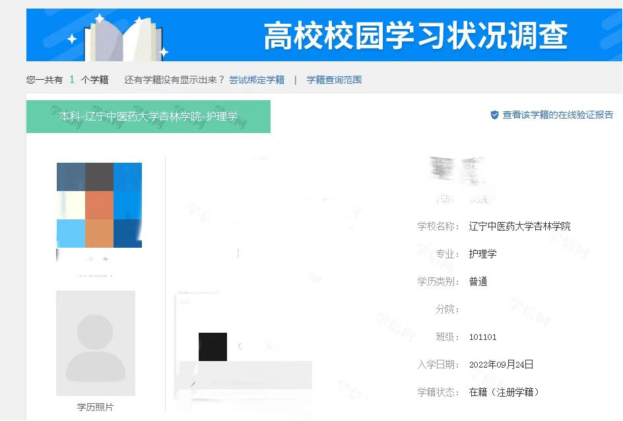The width and height of the screenshot is (623, 421).
Task: Click the shield icon beside the verification report link
Action: click(x=494, y=115)
